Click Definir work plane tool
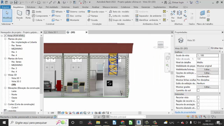This screenshot has height=126, width=224. click(202, 15)
